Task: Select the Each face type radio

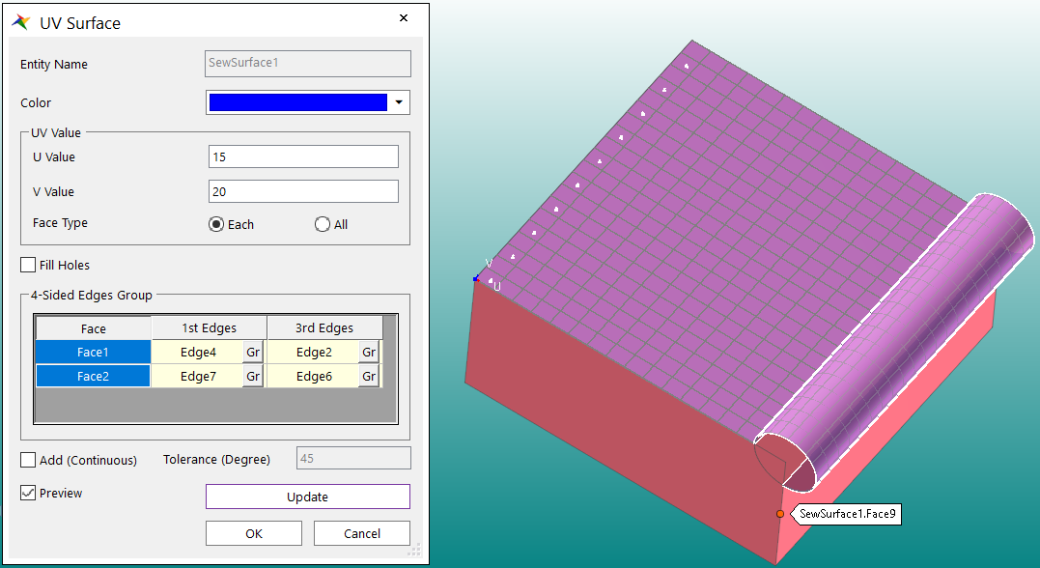Action: point(217,224)
